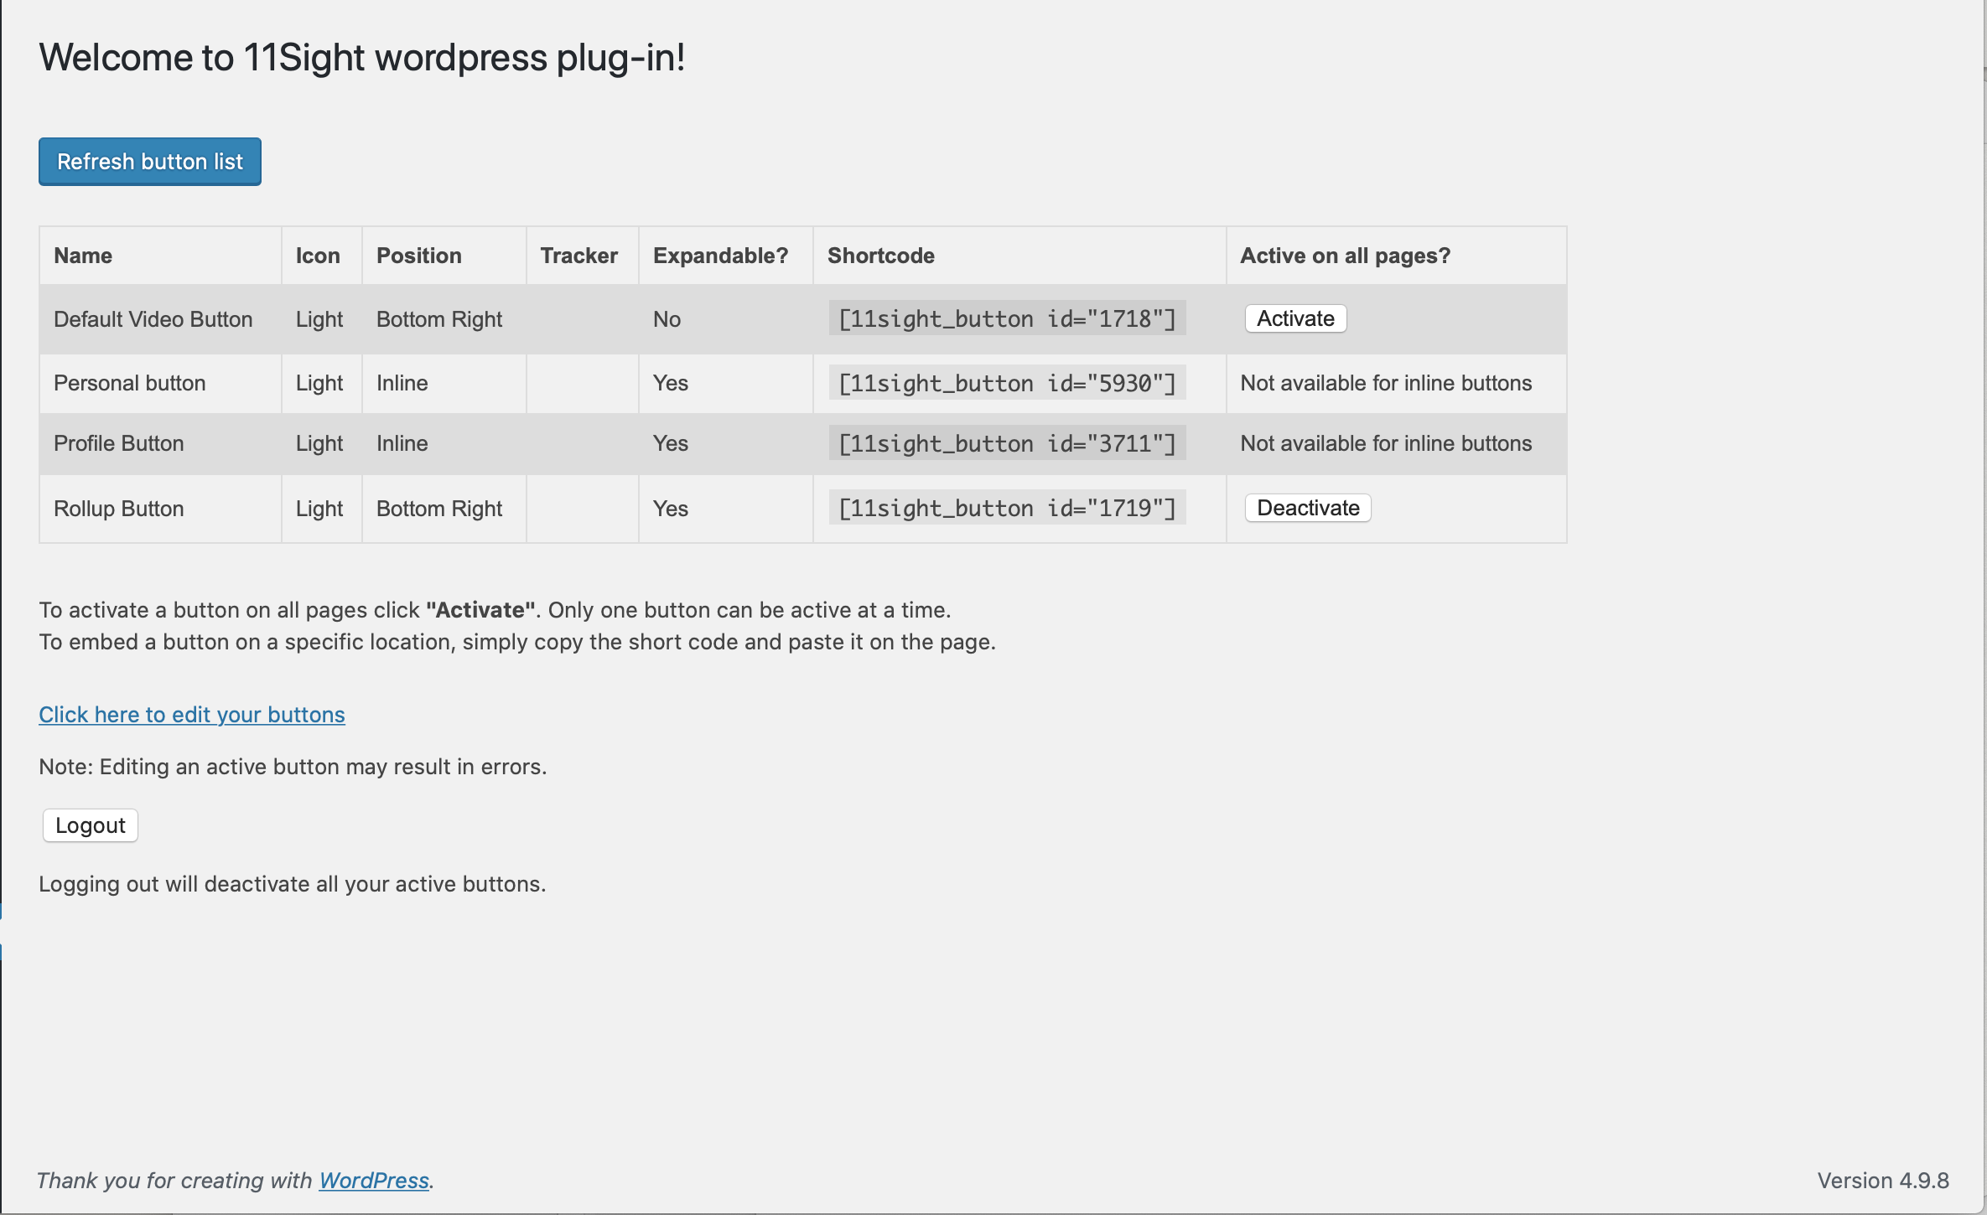This screenshot has height=1215, width=1987.
Task: Click the embed a button instruction line
Action: pyautogui.click(x=517, y=642)
